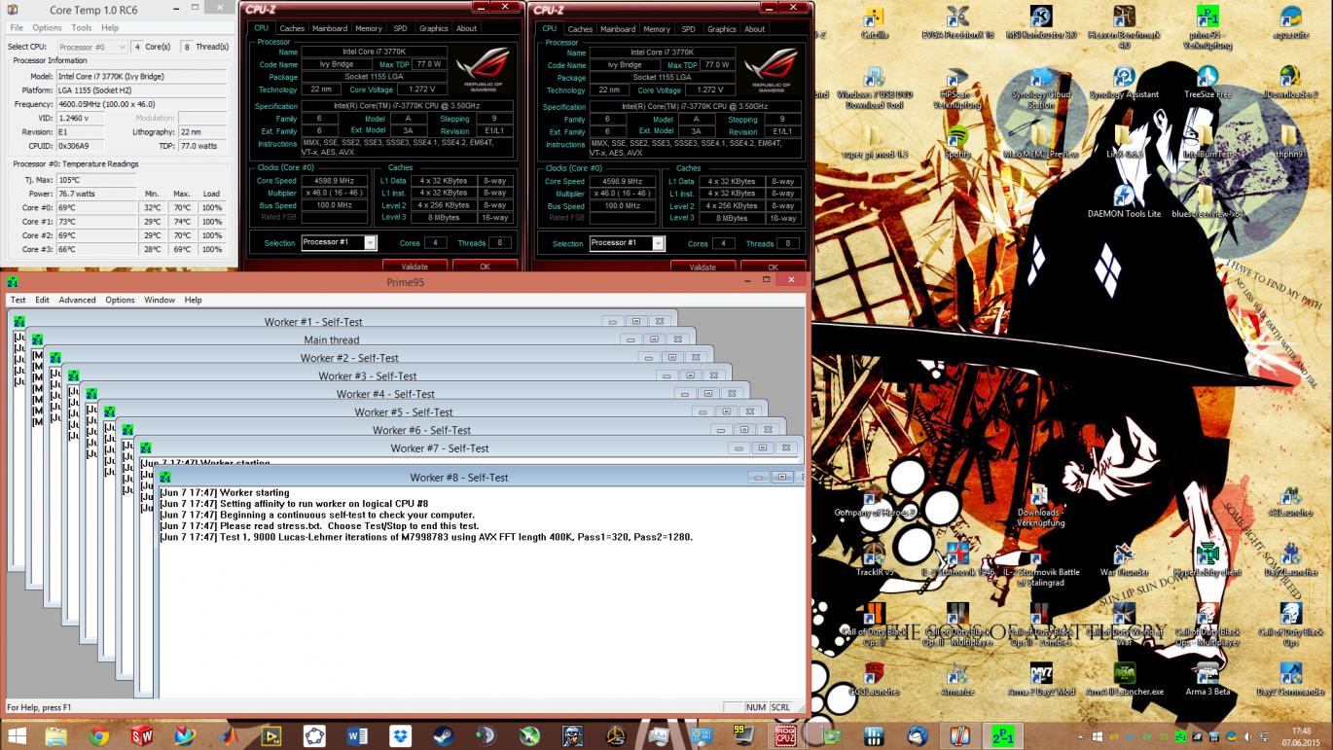
Task: Click the Prime95 taskbar button
Action: [1001, 734]
